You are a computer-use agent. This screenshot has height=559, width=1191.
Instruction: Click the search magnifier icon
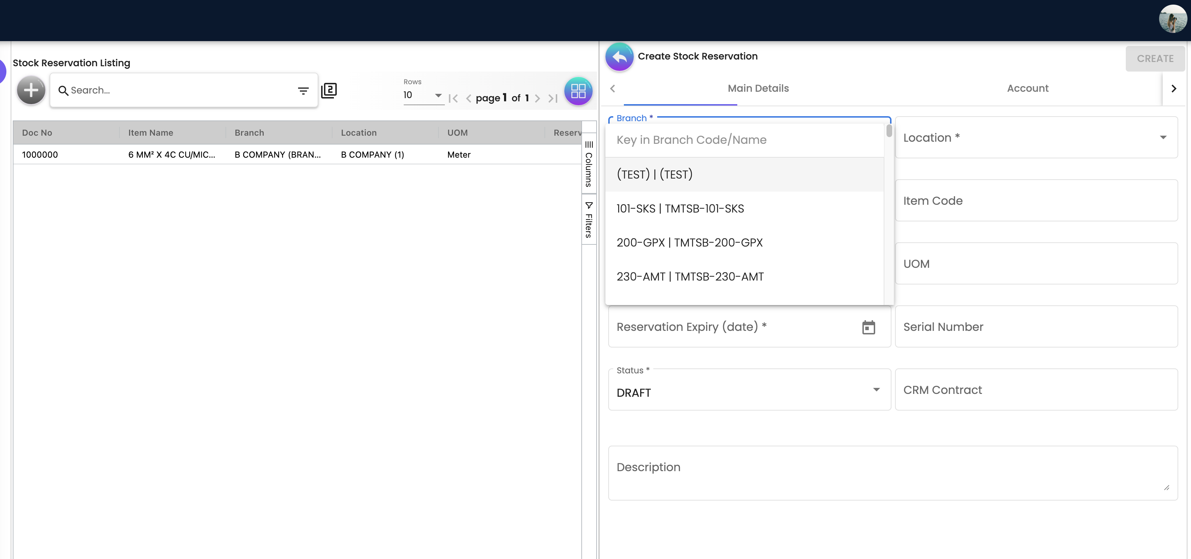(63, 91)
